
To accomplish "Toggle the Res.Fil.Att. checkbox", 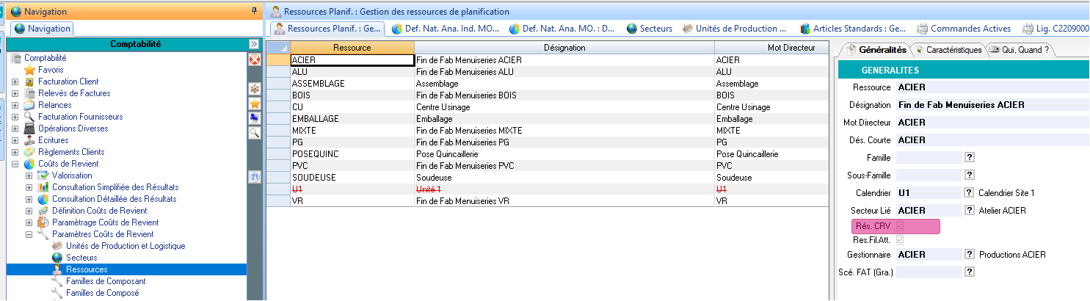I will click(900, 239).
